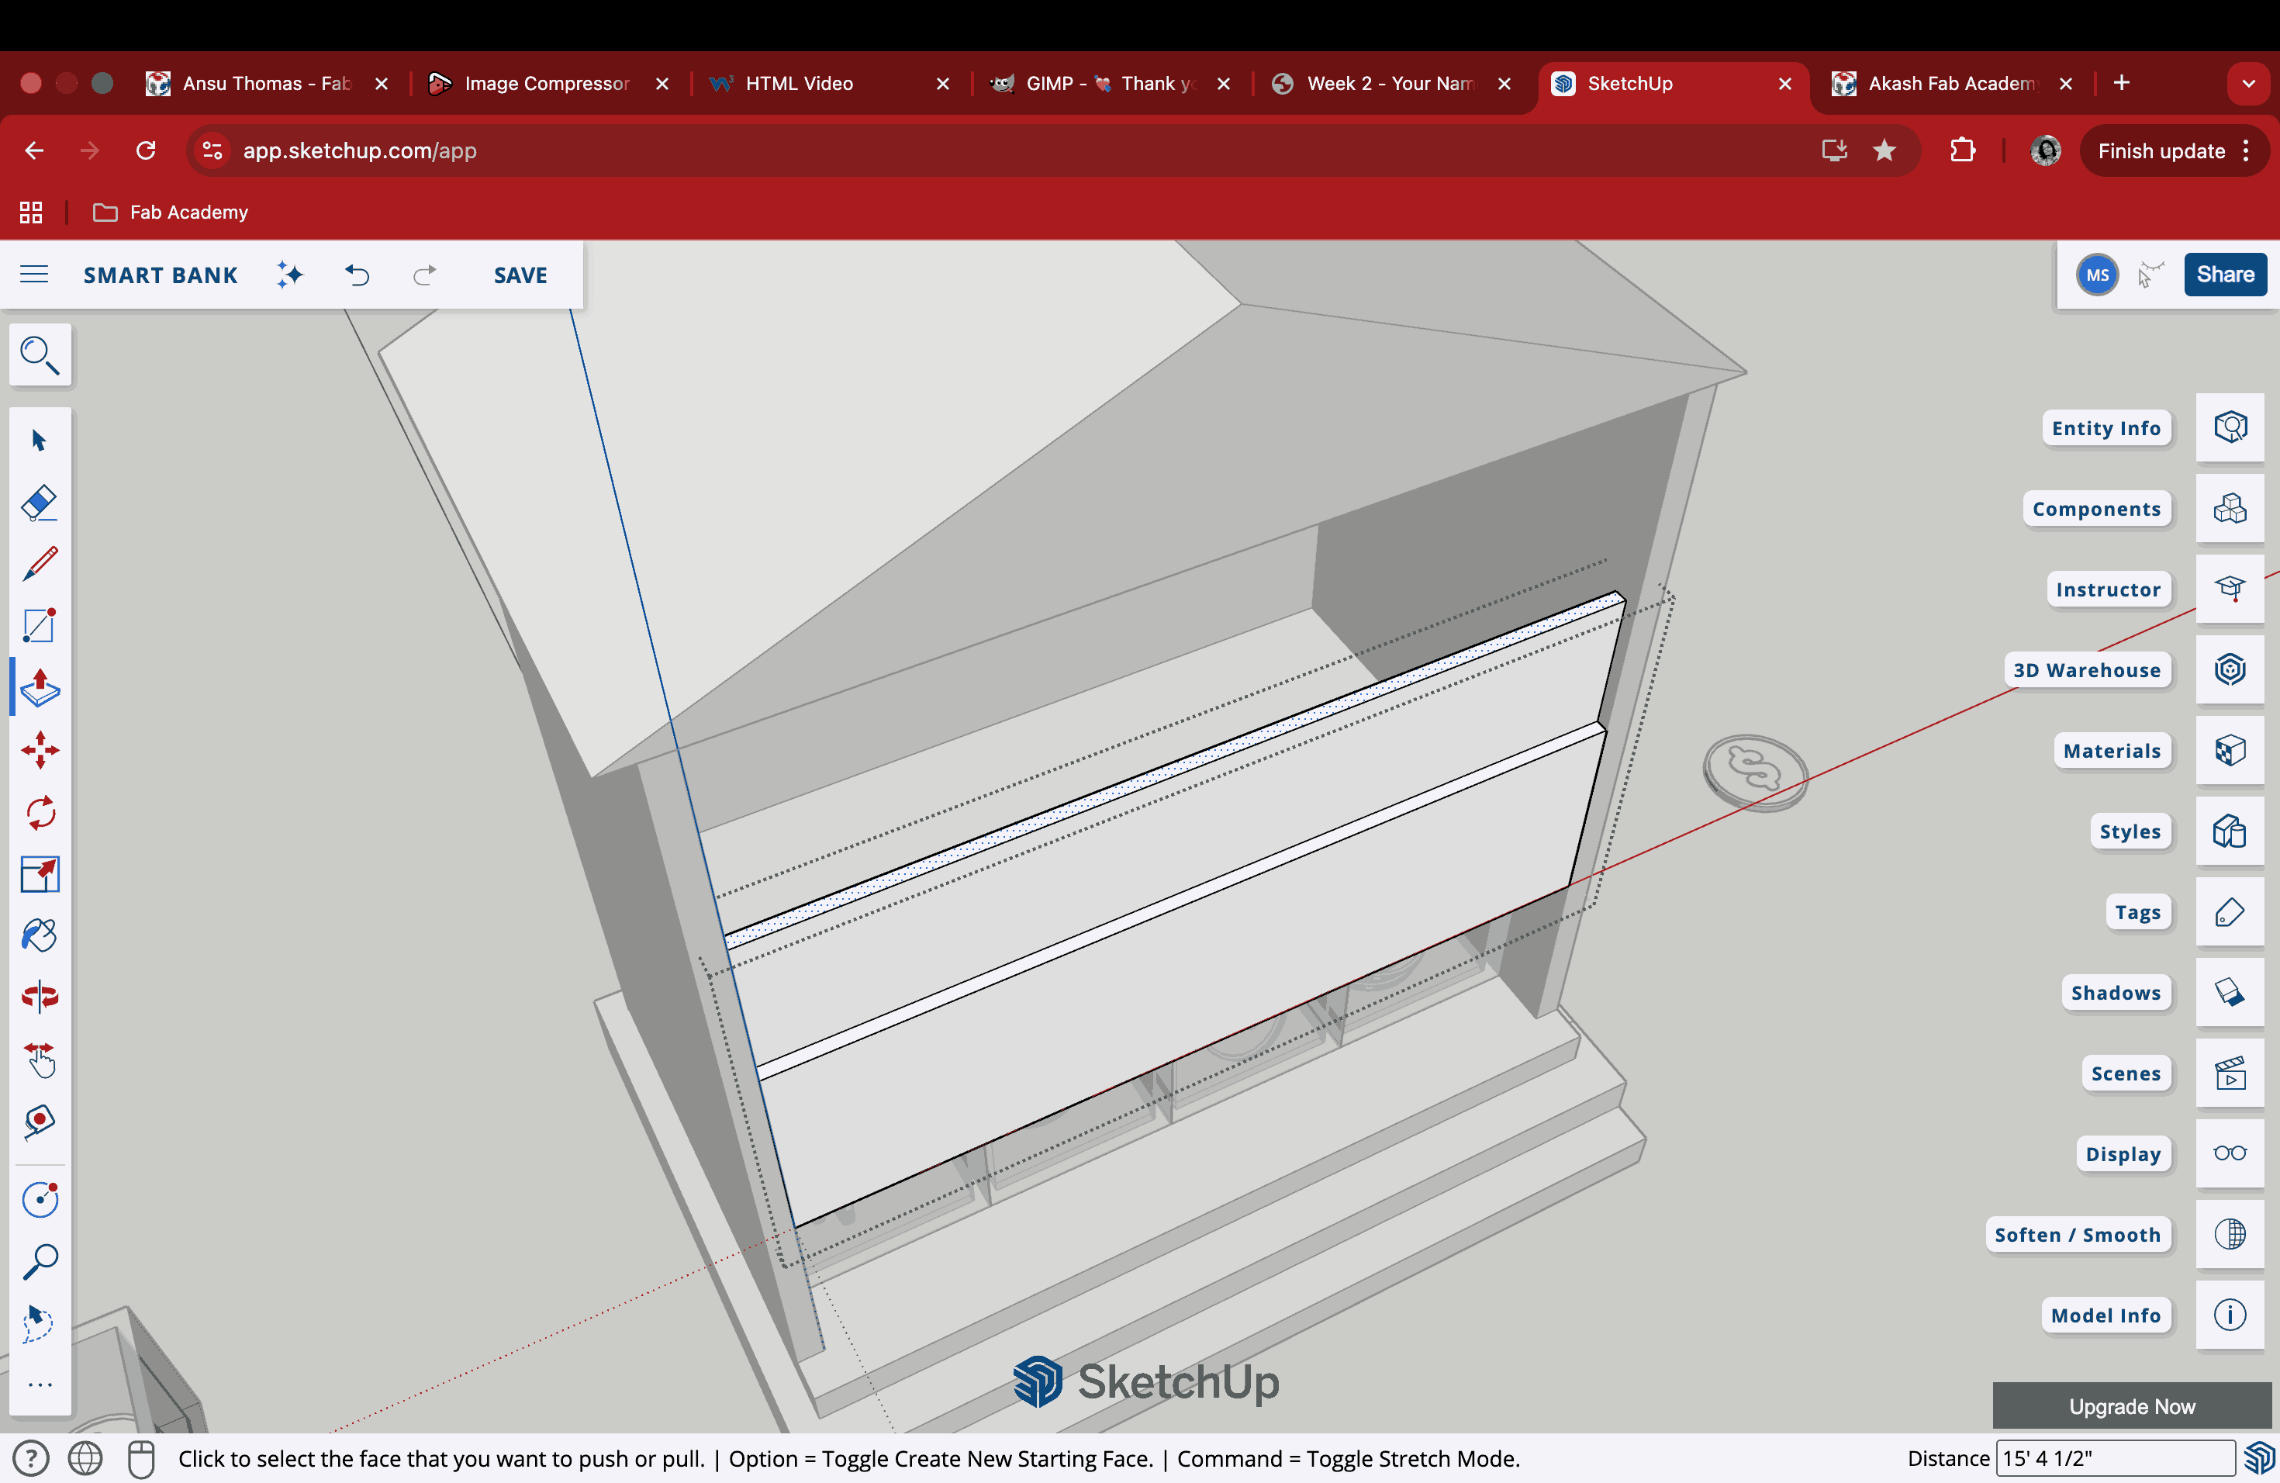Screen dimensions: 2280x1483
Task: Select the Line pencil tool
Action: pos(40,564)
